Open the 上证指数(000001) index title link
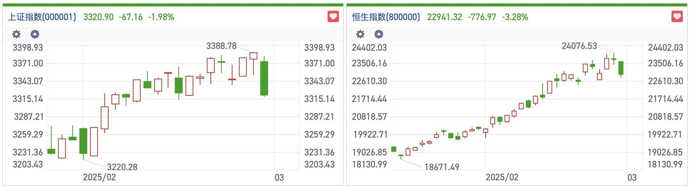Screen dimensions: 690x188 coord(42,17)
